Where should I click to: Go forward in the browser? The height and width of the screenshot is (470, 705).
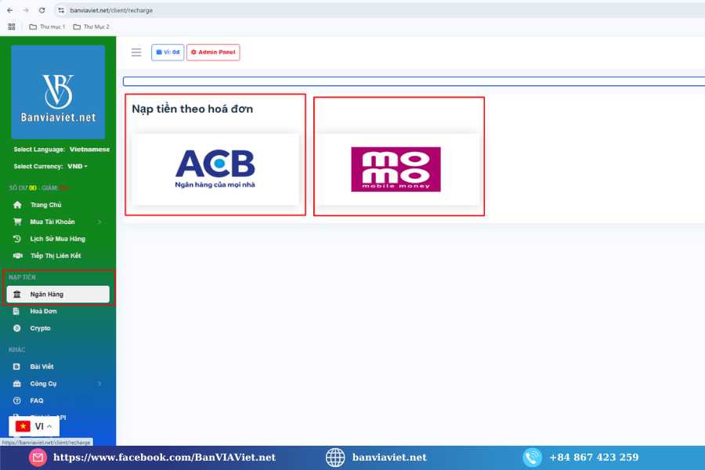coord(26,10)
